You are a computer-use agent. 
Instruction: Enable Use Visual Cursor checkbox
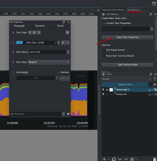(x=104, y=50)
